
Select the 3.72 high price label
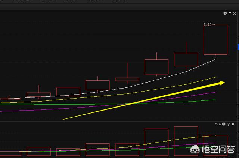208,25
